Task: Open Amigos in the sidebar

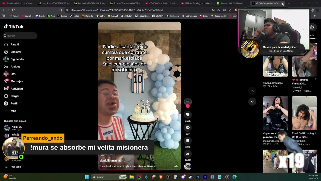Action: tap(15, 67)
